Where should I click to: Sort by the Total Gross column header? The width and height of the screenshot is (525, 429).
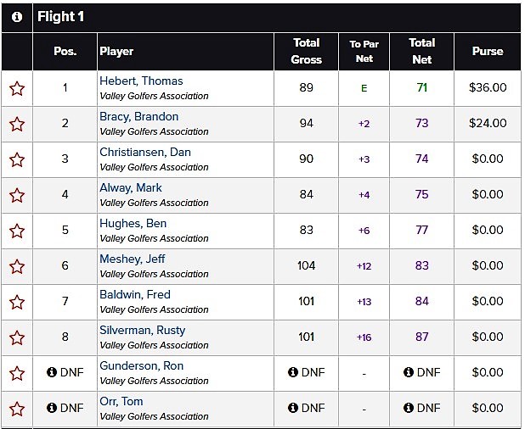(x=306, y=51)
